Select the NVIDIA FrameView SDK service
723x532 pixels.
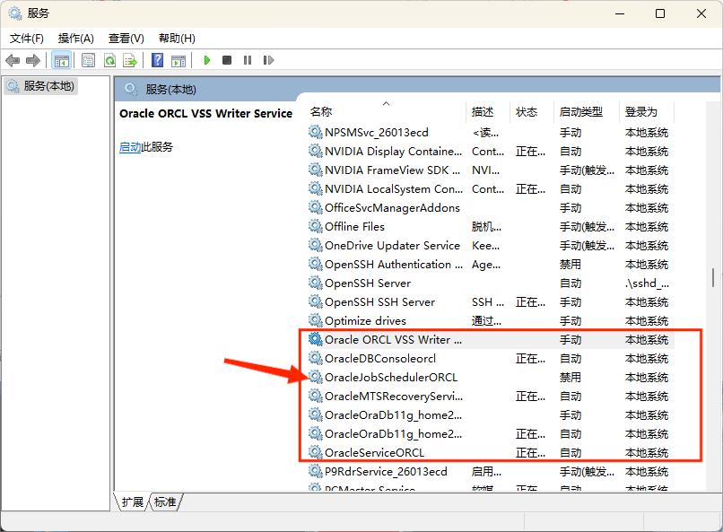(491, 170)
